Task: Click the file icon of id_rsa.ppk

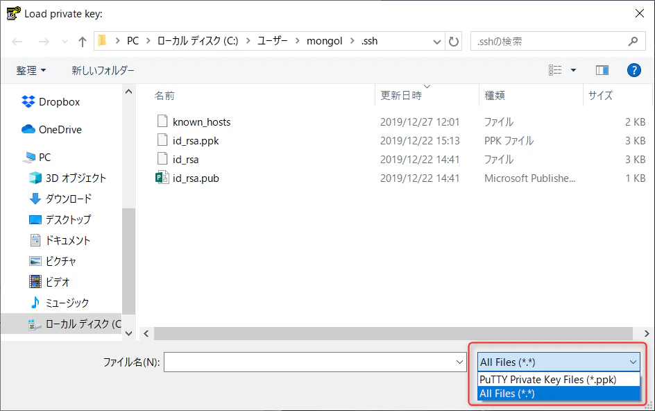Action: click(162, 140)
